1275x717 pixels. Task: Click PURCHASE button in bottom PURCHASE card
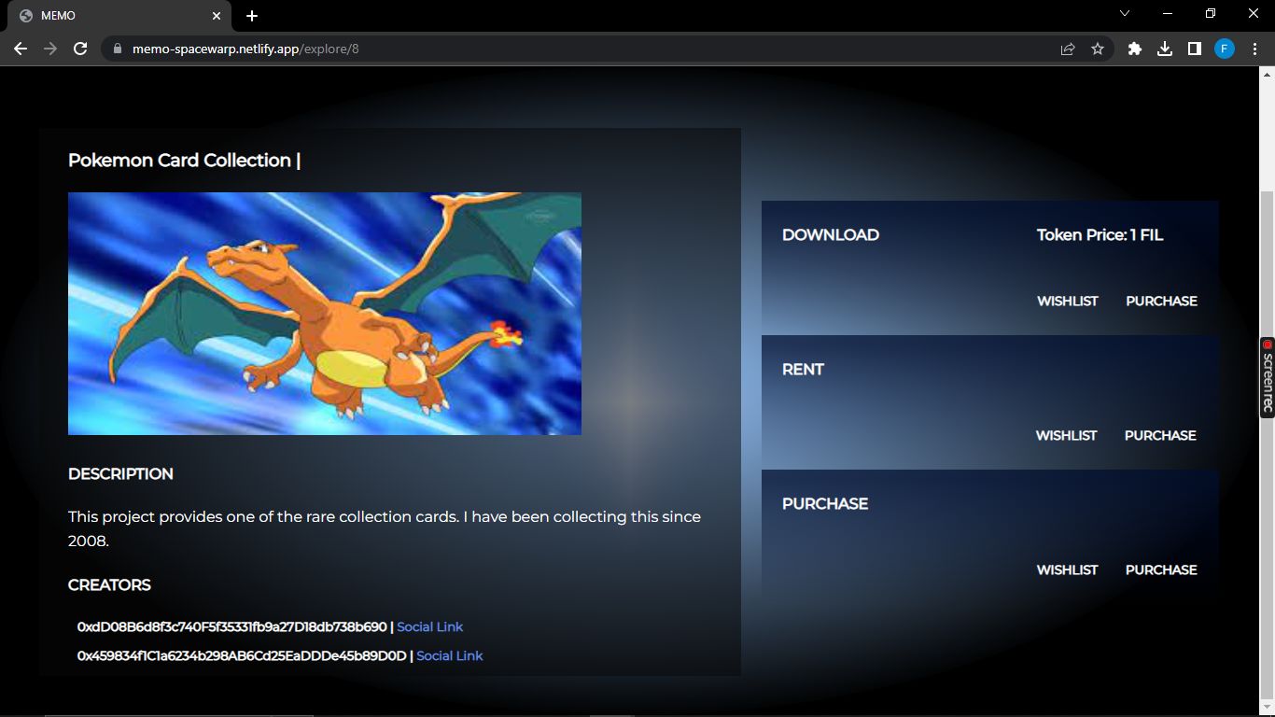(1161, 569)
